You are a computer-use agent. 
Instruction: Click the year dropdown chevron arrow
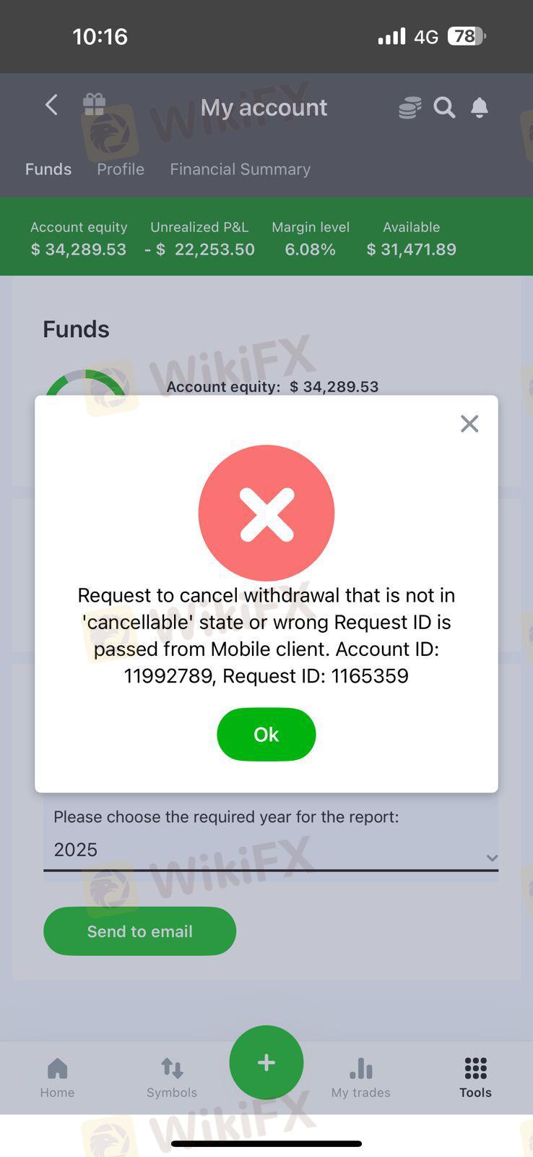point(492,858)
